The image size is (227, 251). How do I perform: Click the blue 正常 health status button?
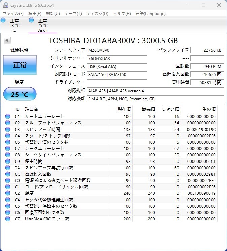20,65
